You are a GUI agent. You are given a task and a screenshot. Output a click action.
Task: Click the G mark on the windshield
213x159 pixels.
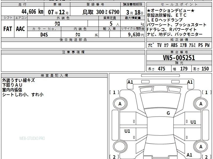click(168, 113)
